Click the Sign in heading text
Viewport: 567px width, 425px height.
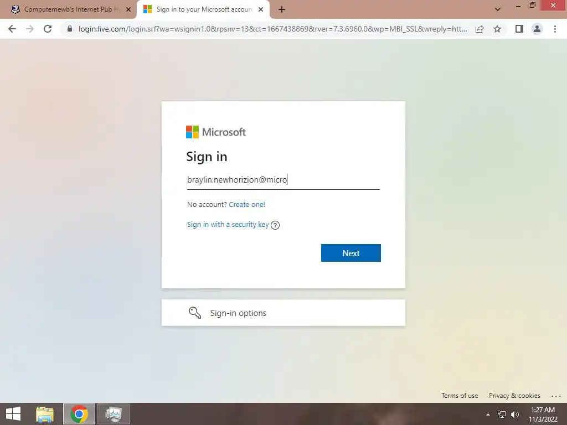pos(207,157)
